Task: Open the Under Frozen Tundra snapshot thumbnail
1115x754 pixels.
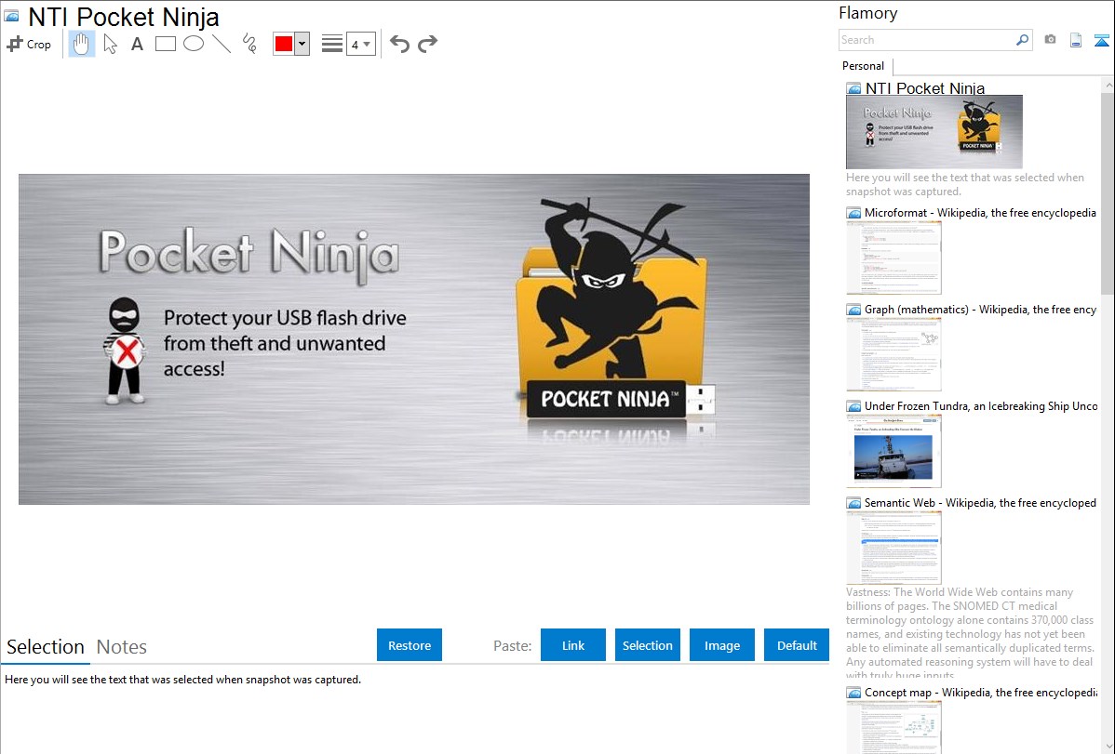Action: pos(893,451)
